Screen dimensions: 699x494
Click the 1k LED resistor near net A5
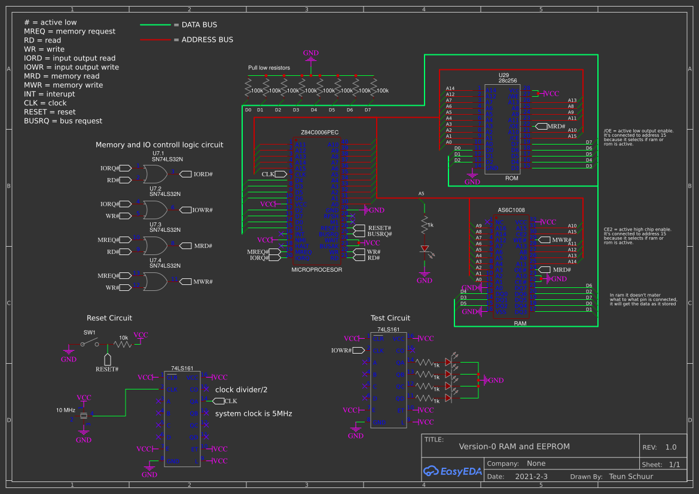tap(423, 224)
